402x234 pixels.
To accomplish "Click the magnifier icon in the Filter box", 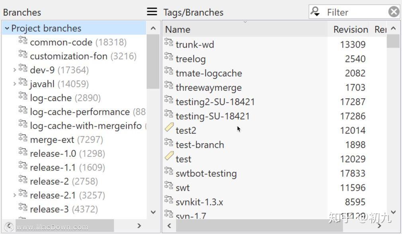I will point(315,12).
